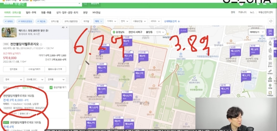Click the 매 7.9억 124㎡ map marker

click(102, 90)
